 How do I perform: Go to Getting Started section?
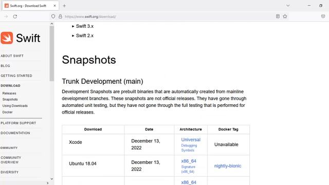(16, 76)
